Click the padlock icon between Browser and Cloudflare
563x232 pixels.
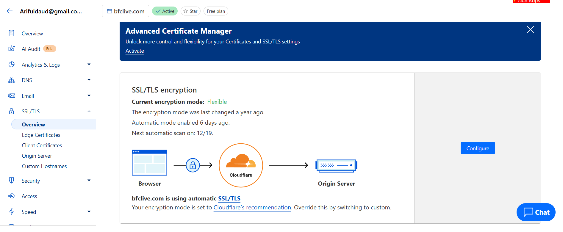pyautogui.click(x=193, y=165)
